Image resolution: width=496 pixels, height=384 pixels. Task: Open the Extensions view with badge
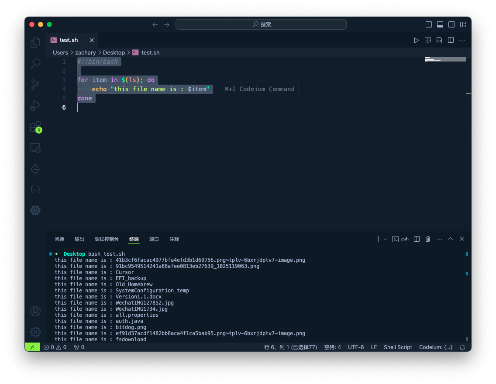35,127
